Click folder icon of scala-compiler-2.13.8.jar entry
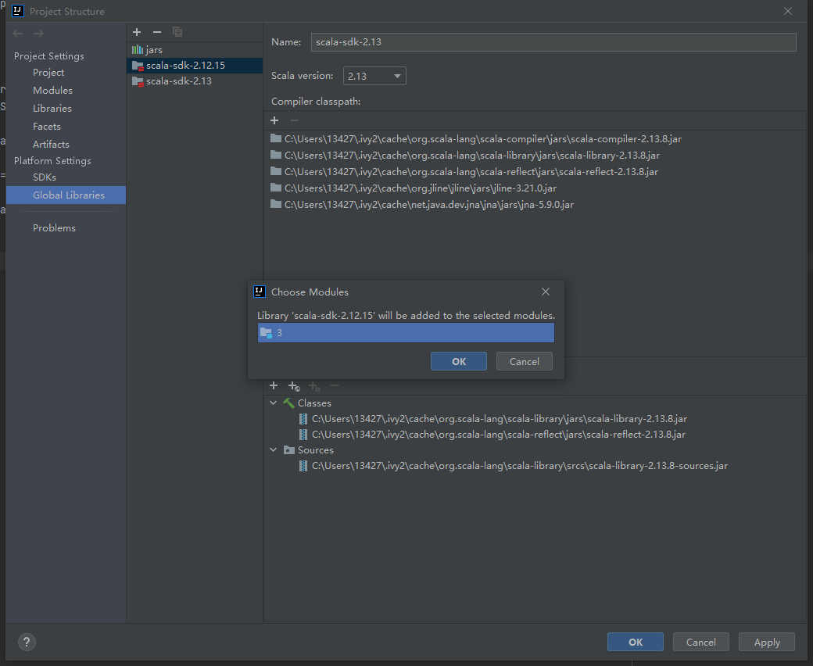Image resolution: width=813 pixels, height=666 pixels. pos(276,138)
